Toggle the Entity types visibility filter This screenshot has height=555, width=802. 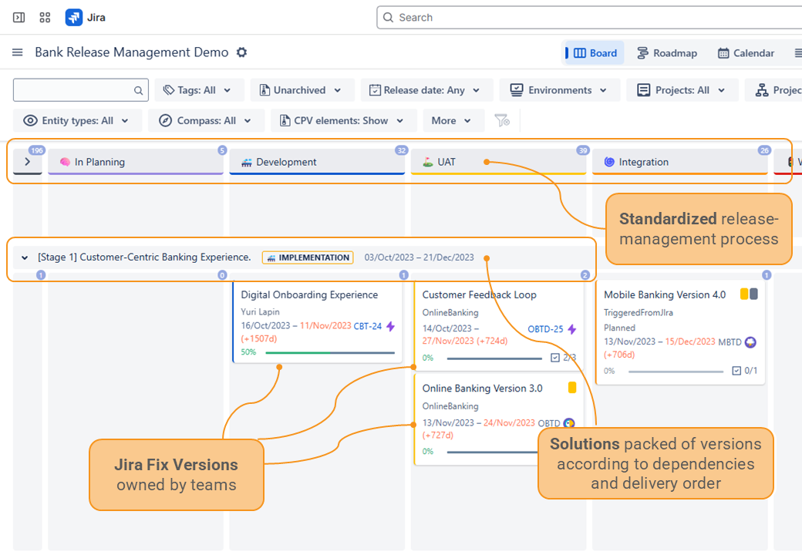77,120
